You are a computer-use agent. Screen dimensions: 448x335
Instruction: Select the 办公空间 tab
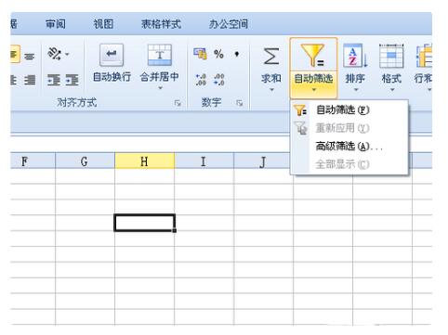coord(229,24)
